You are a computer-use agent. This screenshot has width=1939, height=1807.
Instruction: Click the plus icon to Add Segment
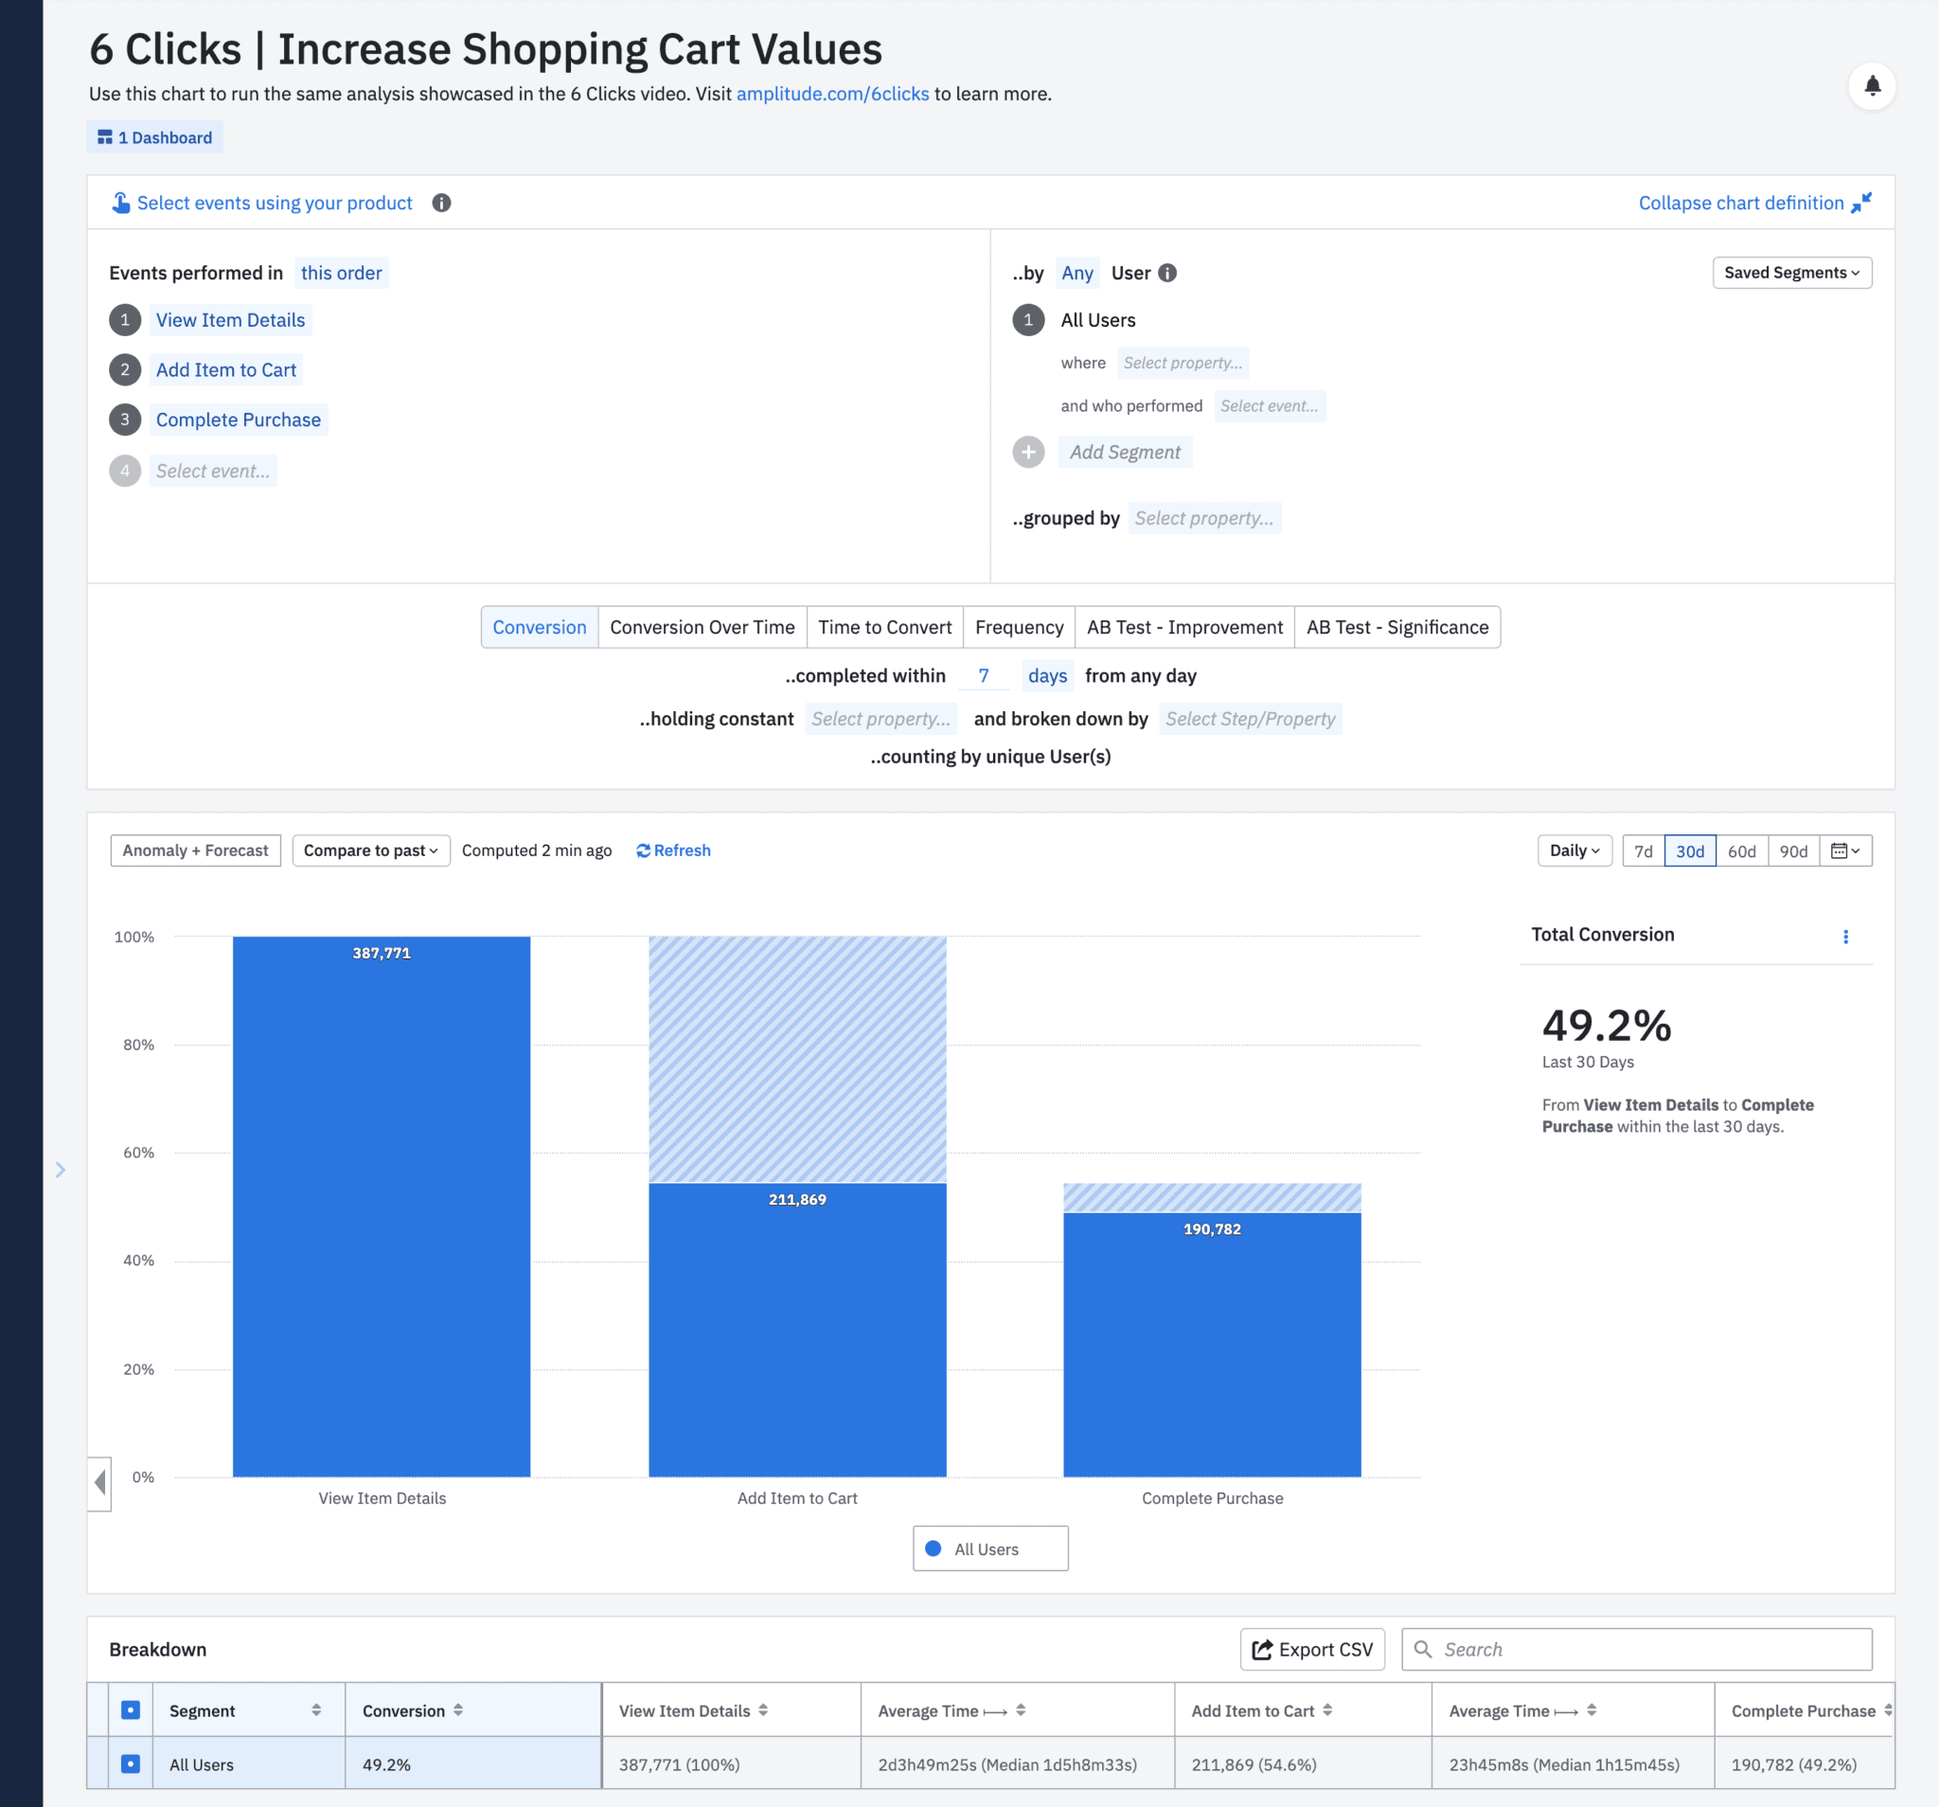(1029, 452)
